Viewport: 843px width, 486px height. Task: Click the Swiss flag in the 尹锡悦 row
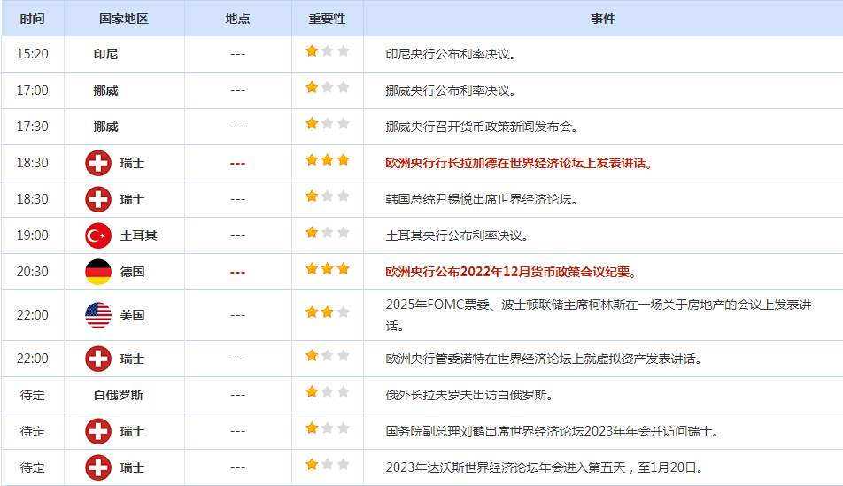(98, 199)
